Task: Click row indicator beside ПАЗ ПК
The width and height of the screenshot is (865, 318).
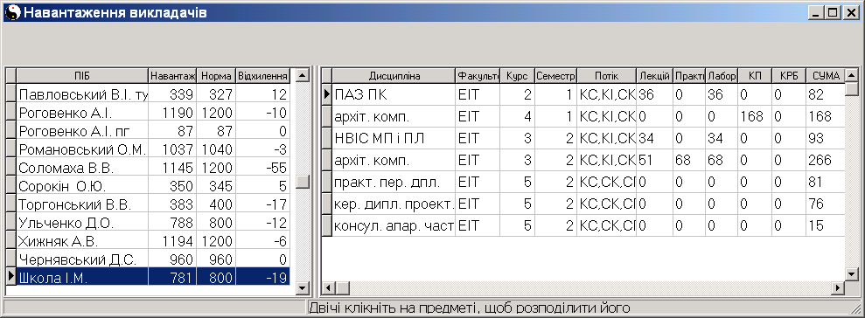Action: pyautogui.click(x=327, y=94)
